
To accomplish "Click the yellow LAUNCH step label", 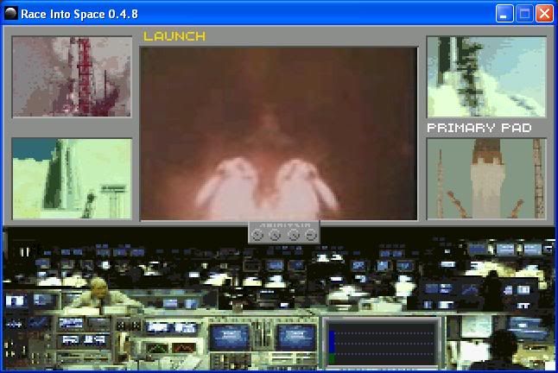I will click(x=174, y=36).
